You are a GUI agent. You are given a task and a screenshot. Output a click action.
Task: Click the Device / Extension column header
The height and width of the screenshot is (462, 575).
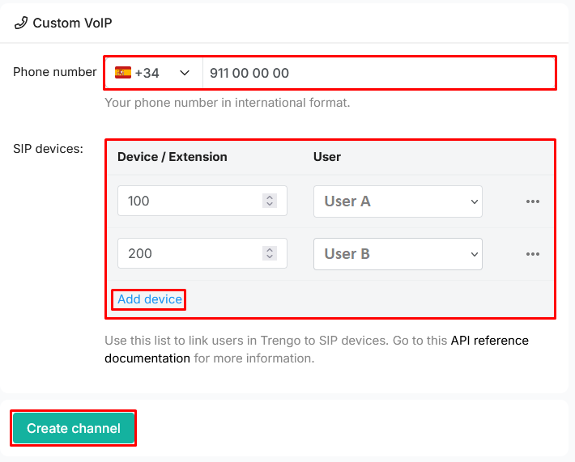172,156
